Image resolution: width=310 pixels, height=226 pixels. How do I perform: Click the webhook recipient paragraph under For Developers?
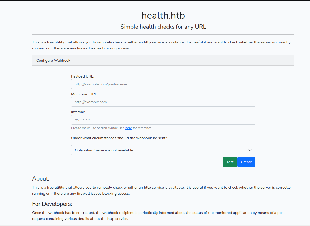click(158, 216)
